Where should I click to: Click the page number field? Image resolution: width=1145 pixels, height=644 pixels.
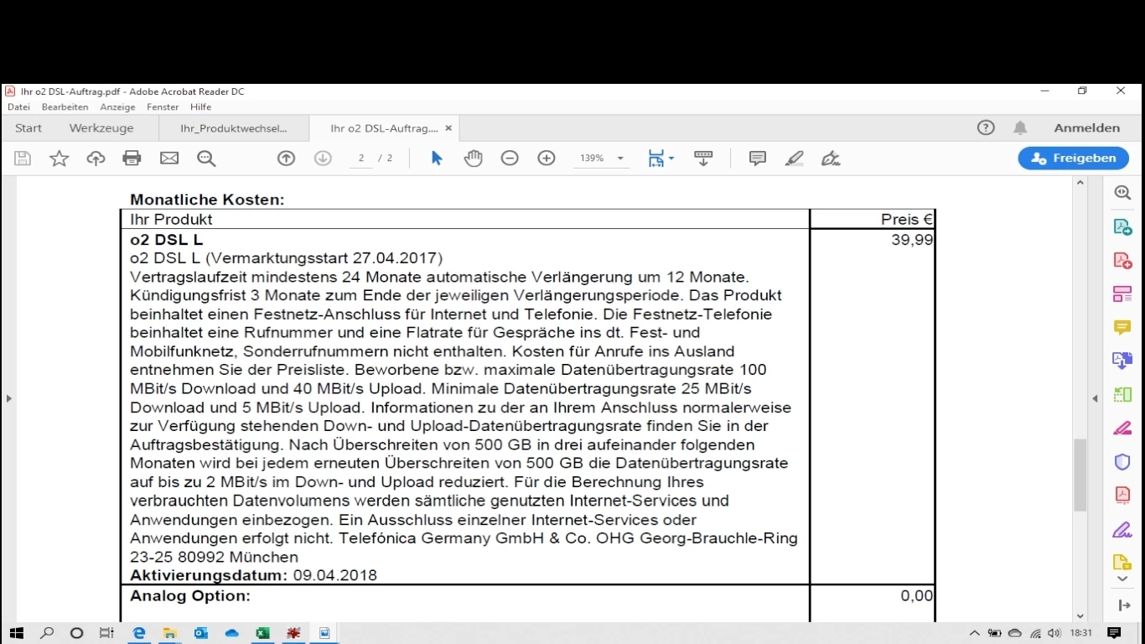361,158
